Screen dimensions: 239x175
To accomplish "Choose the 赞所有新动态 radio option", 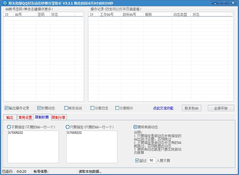I will click(x=136, y=127).
